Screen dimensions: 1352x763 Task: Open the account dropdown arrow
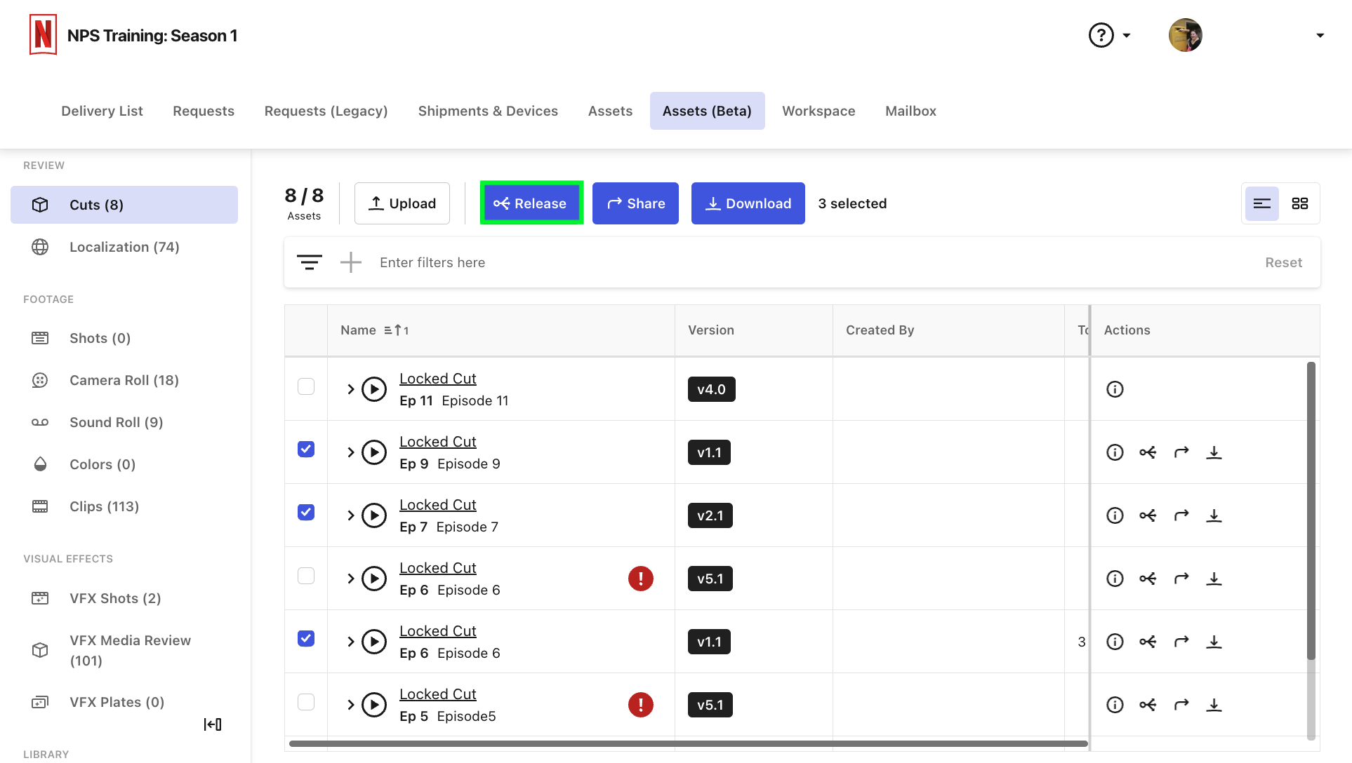click(x=1320, y=35)
